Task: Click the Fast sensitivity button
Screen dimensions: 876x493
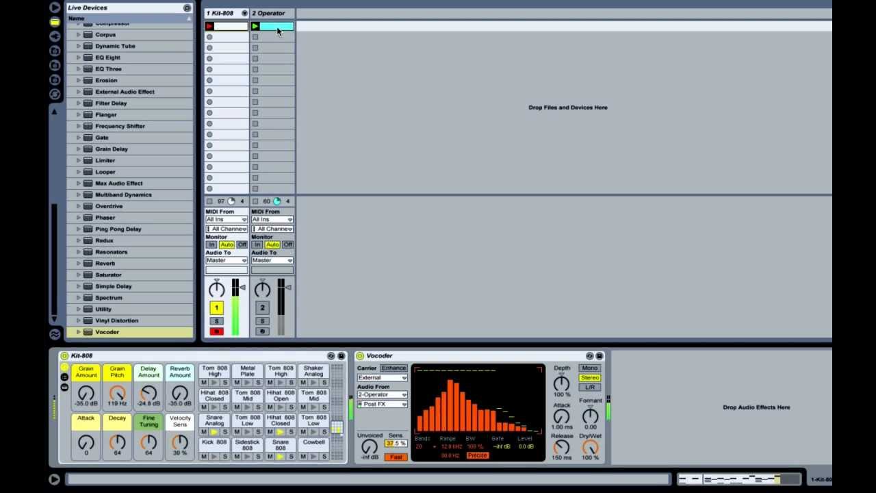Action: coord(396,457)
